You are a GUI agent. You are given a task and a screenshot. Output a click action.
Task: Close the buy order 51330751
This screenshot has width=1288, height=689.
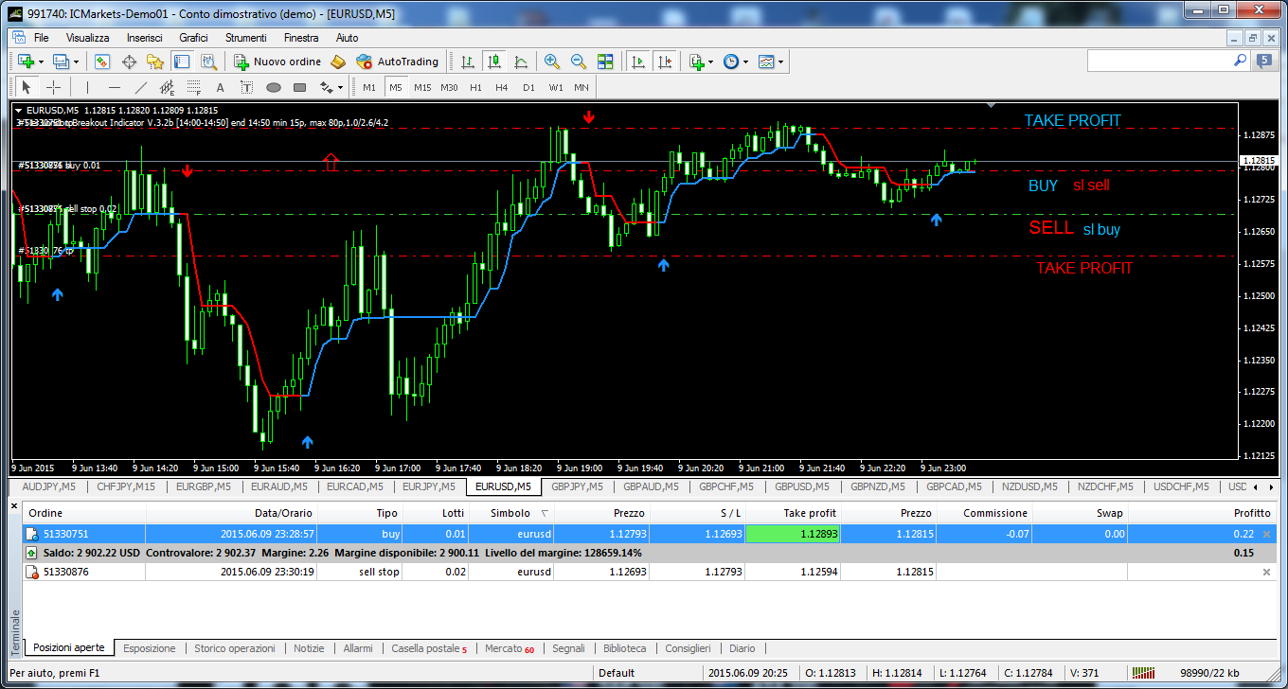tap(1267, 534)
